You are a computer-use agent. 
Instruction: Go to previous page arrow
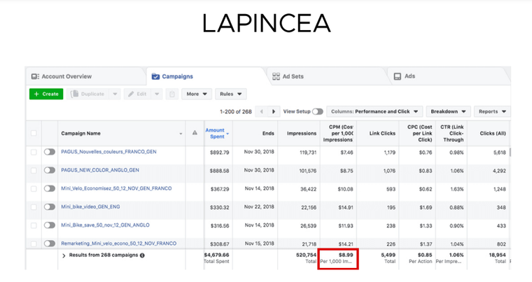click(261, 112)
